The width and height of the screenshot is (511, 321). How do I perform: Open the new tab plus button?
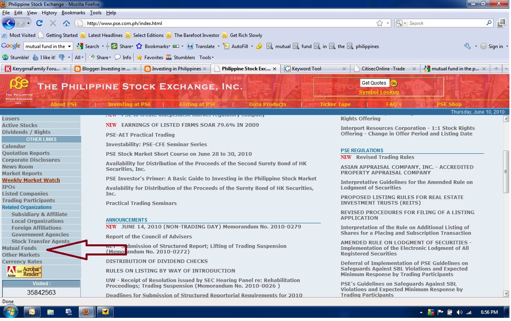(496, 69)
